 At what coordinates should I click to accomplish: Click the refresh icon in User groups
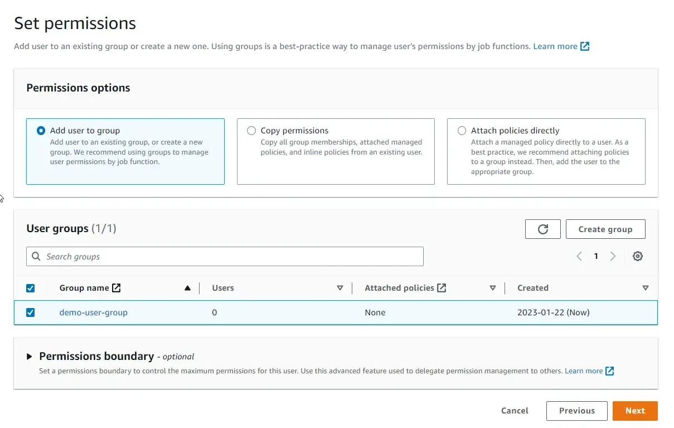(x=542, y=229)
